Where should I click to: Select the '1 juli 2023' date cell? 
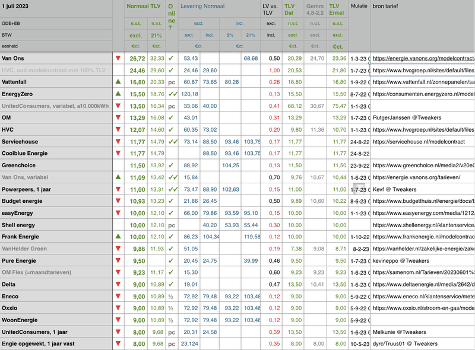click(x=15, y=6)
